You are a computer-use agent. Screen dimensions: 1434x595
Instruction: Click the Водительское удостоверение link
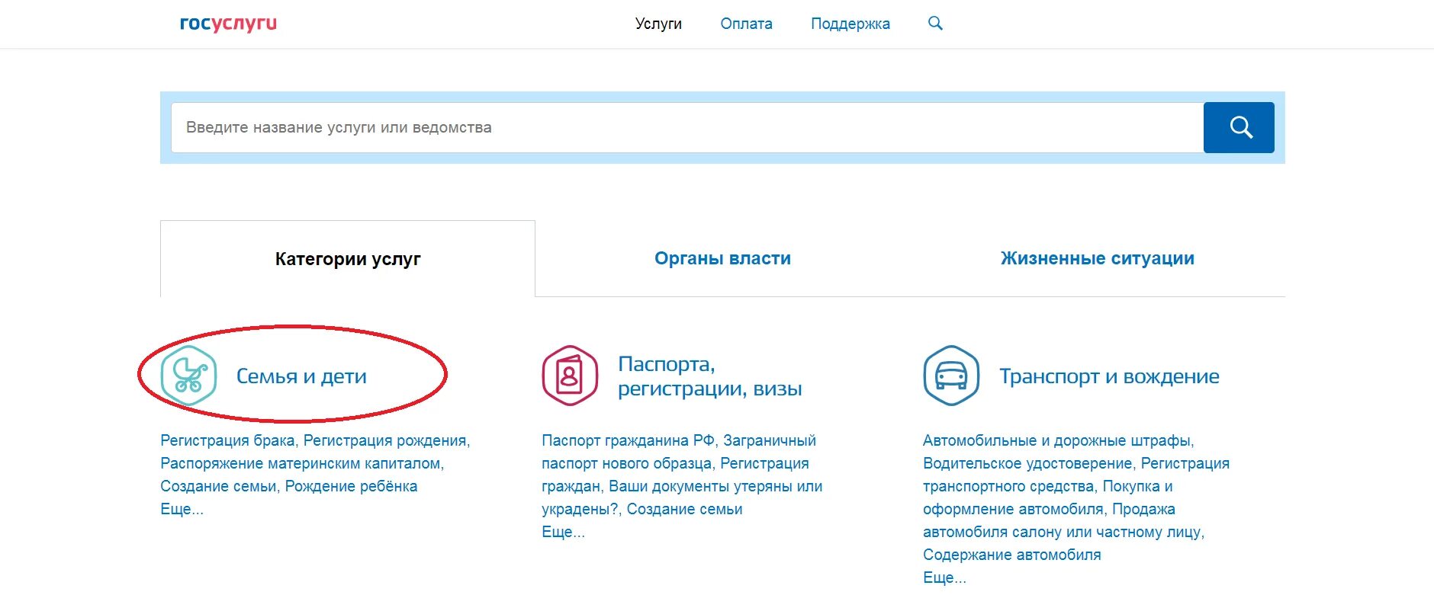click(1027, 463)
